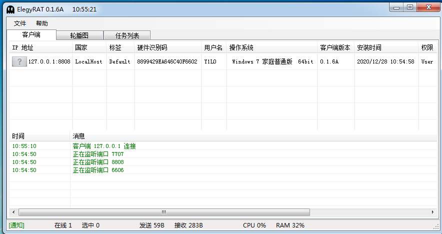Switch to the 轮播图 tab

tap(79, 35)
